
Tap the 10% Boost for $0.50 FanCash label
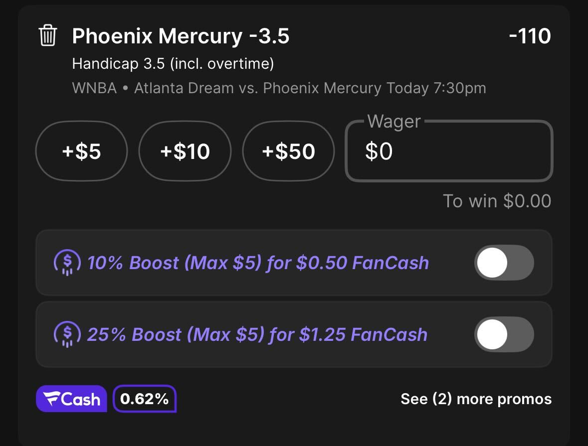point(258,263)
